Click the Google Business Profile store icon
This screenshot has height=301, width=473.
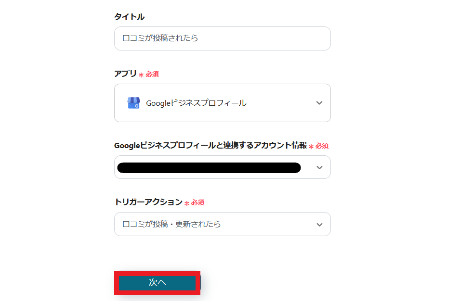[133, 103]
